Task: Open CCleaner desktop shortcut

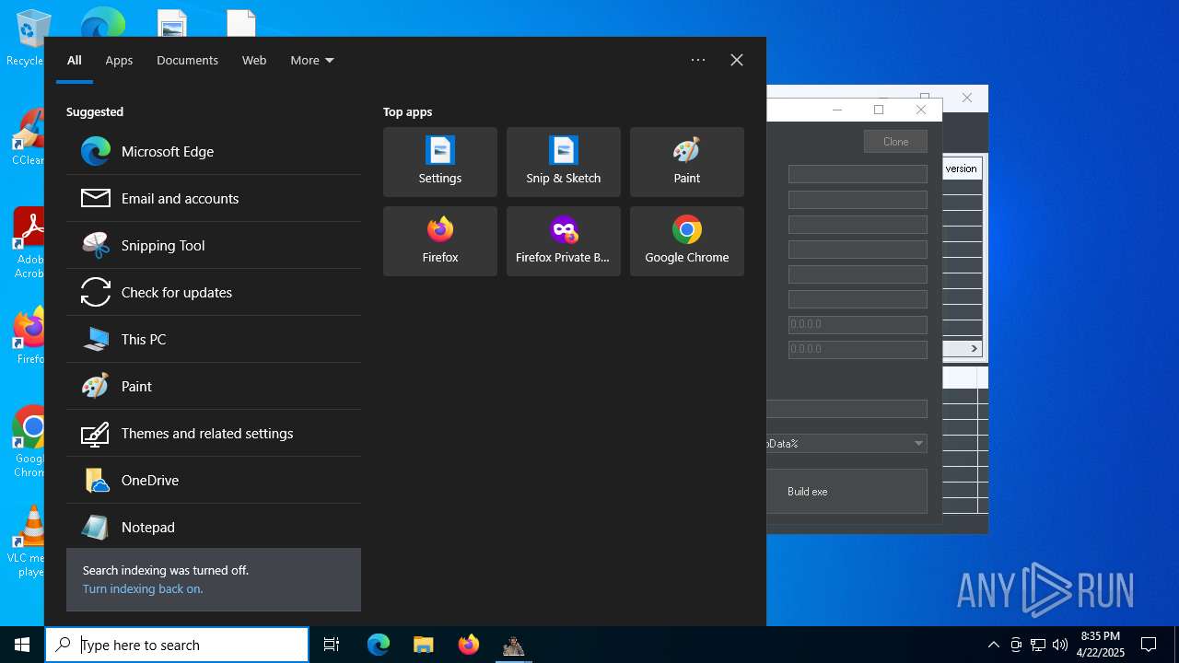Action: pyautogui.click(x=28, y=136)
